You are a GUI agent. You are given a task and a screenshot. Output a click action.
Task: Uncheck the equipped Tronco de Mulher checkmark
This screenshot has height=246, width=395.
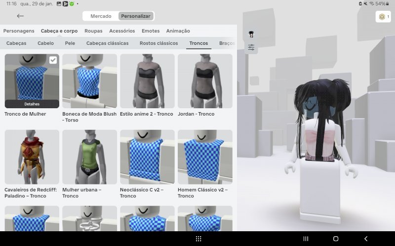tap(53, 60)
